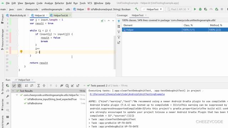Click the profiler gauge icon in toolbar

[x=211, y=9]
